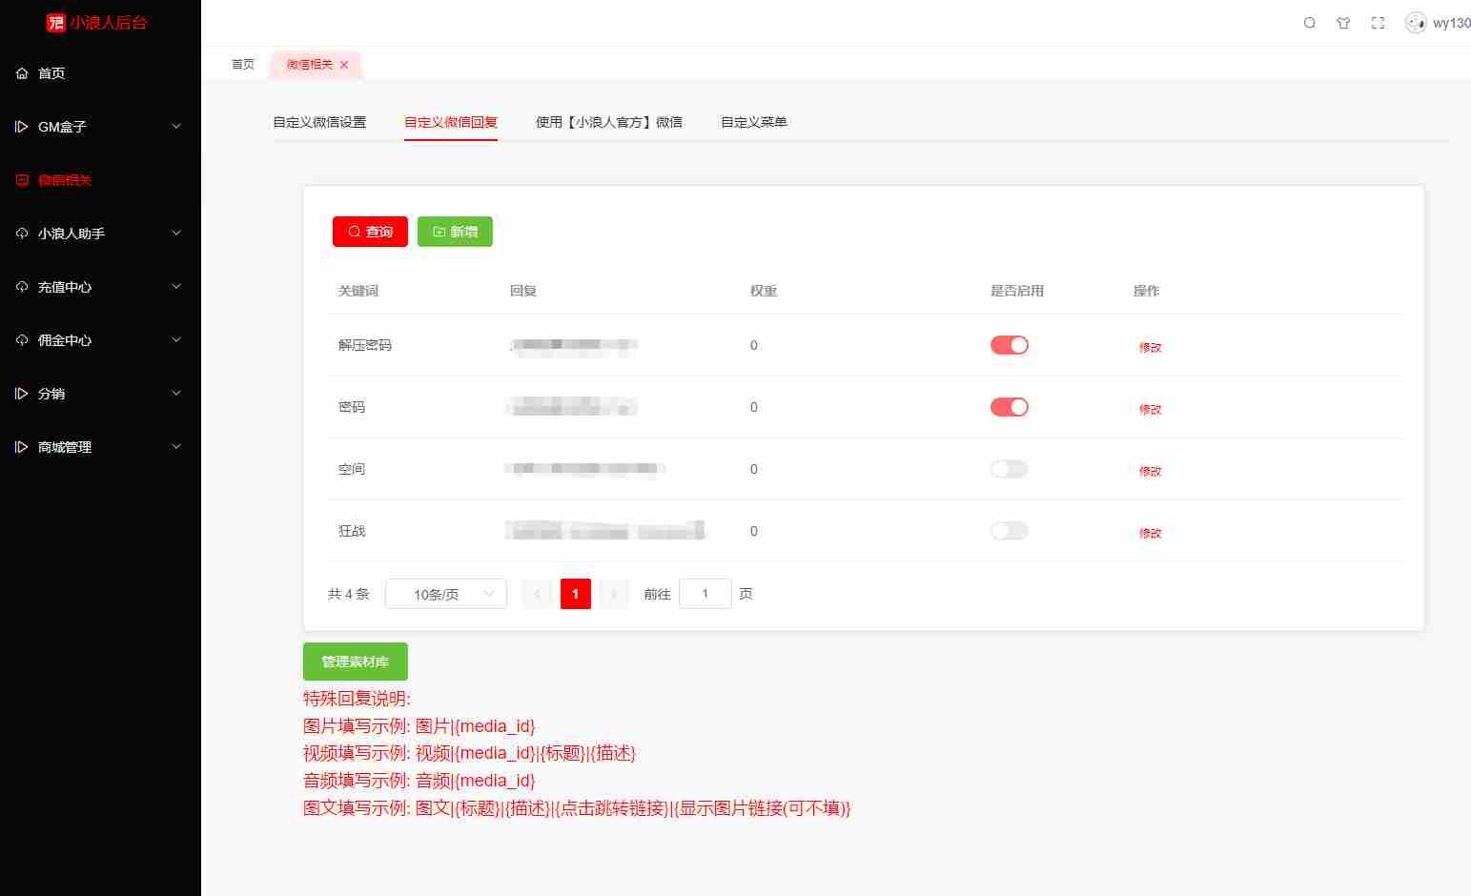The image size is (1471, 896).
Task: Click the fullscreen icon in top bar
Action: [x=1378, y=22]
